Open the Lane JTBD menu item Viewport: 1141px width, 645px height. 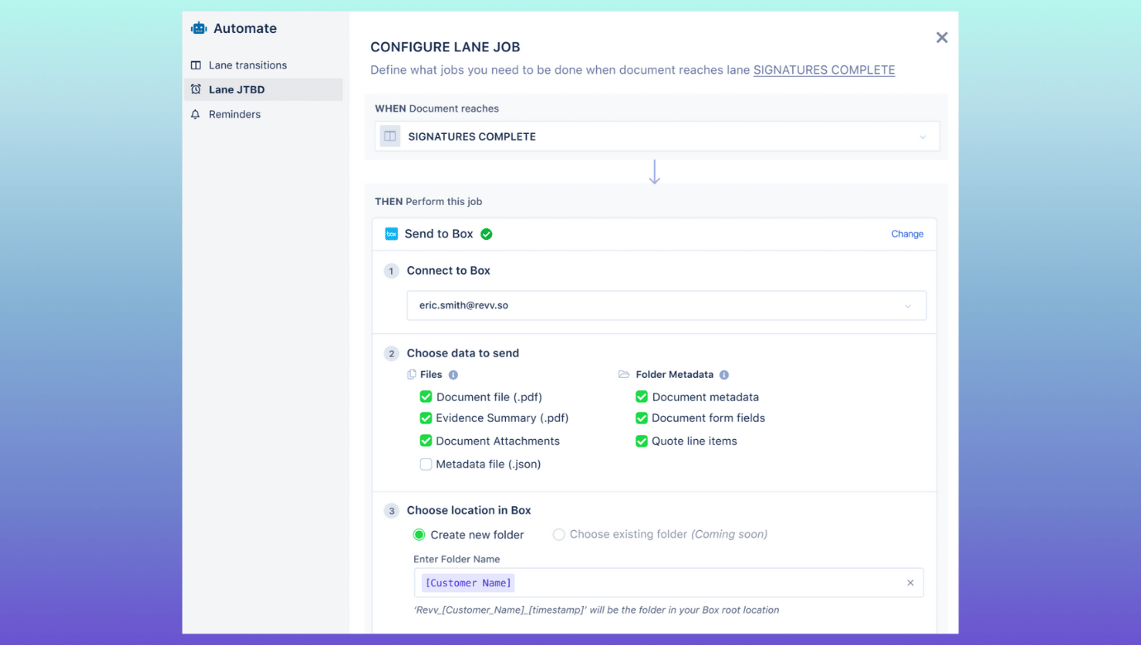tap(236, 89)
